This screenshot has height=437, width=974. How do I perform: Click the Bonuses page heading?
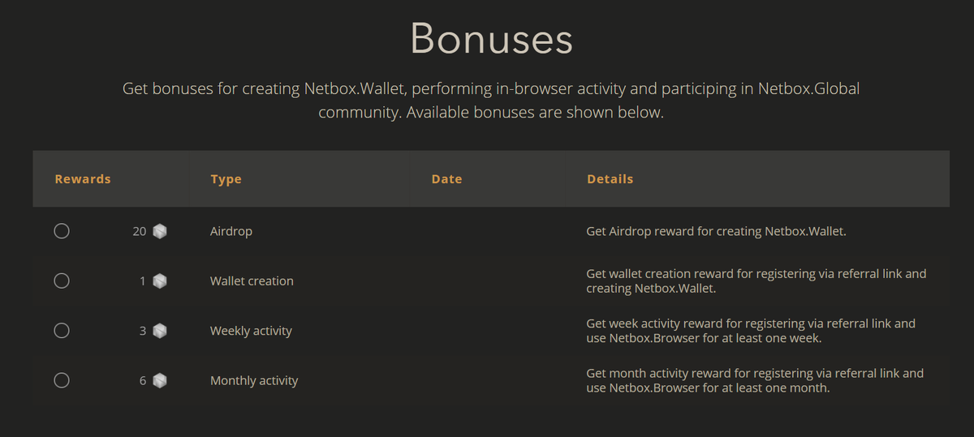491,38
